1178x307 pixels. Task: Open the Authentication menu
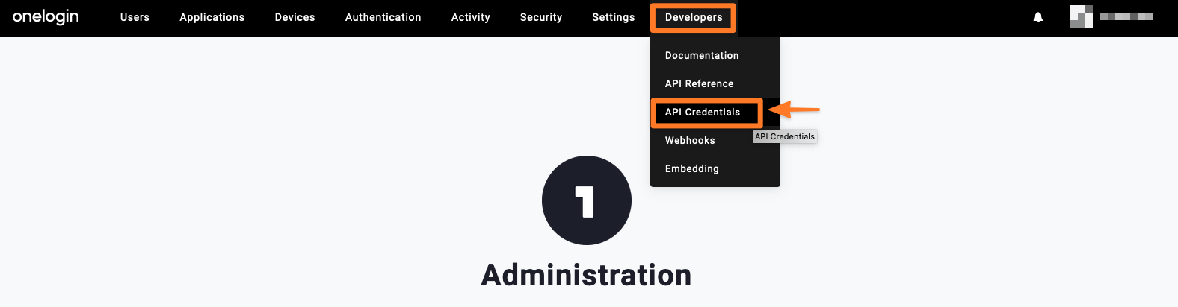[x=383, y=17]
